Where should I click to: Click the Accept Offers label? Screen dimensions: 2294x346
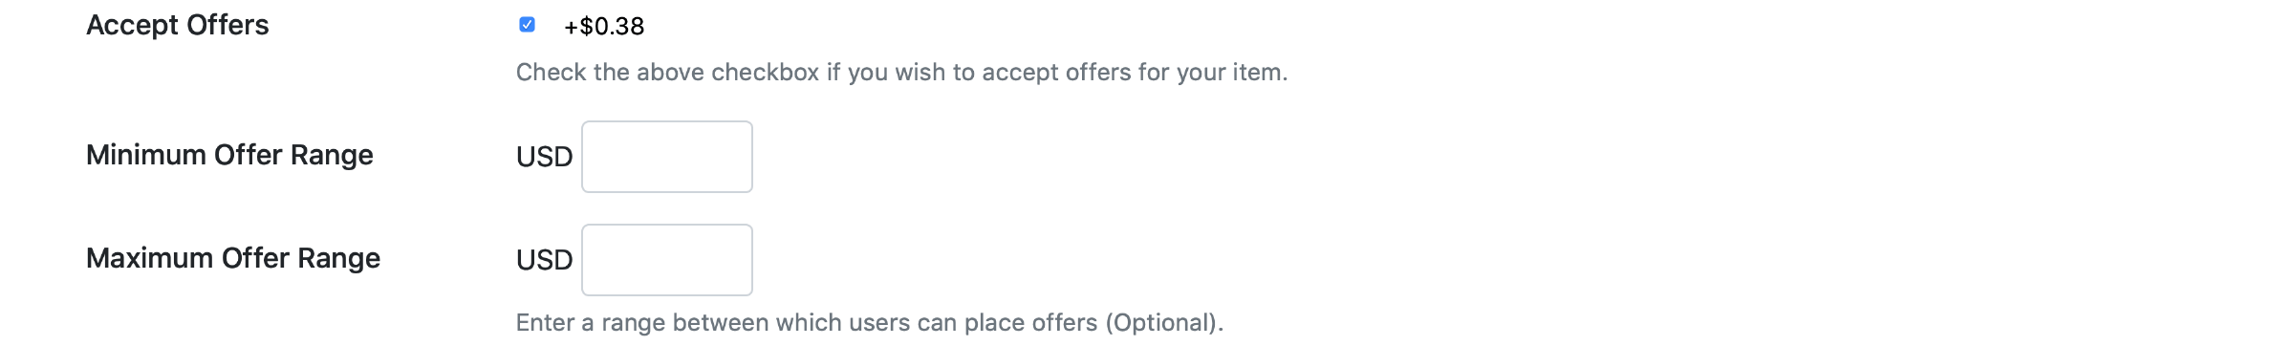178,25
